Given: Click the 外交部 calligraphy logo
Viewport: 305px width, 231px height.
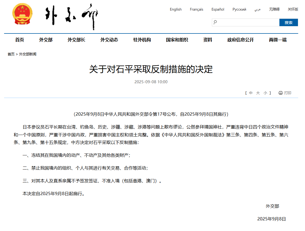Looking at the screenshot, I should [72, 16].
